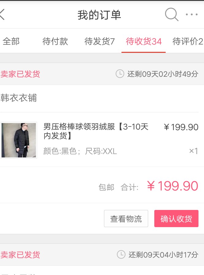Screen dimensions: 204x275
Task: Switch to the 全部 orders tab
Action: (x=11, y=41)
